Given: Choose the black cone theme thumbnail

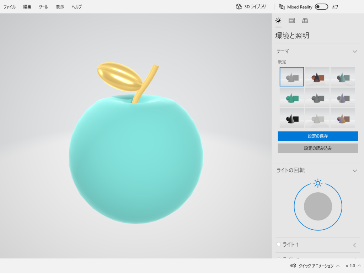Looking at the screenshot, I should tap(291, 118).
